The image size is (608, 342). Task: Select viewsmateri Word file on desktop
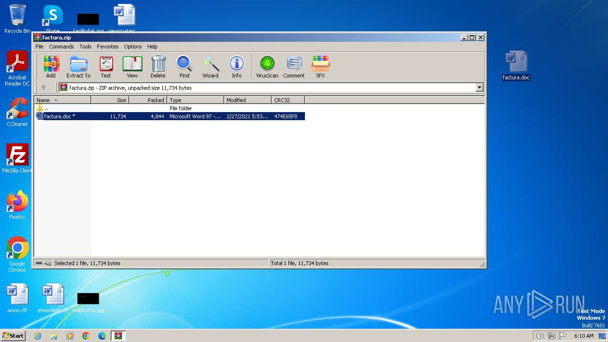point(124,19)
